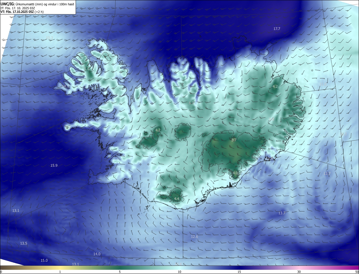Click the 17.7 value label on the map

point(277,29)
